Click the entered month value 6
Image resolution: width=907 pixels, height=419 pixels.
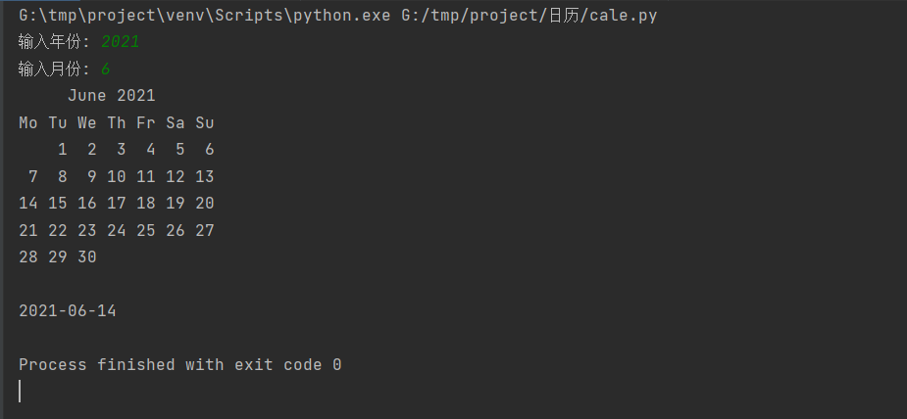coord(106,70)
